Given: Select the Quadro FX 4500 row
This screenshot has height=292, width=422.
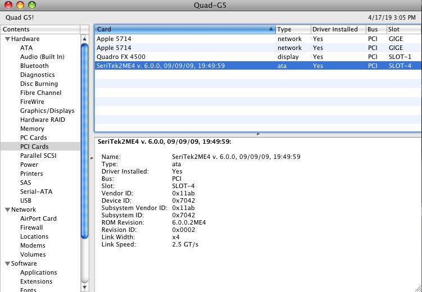Looking at the screenshot, I should click(x=258, y=57).
